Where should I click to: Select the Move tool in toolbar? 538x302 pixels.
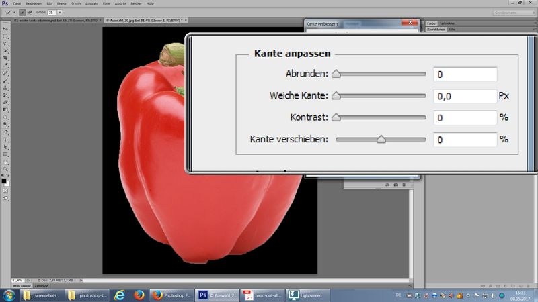[x=5, y=28]
